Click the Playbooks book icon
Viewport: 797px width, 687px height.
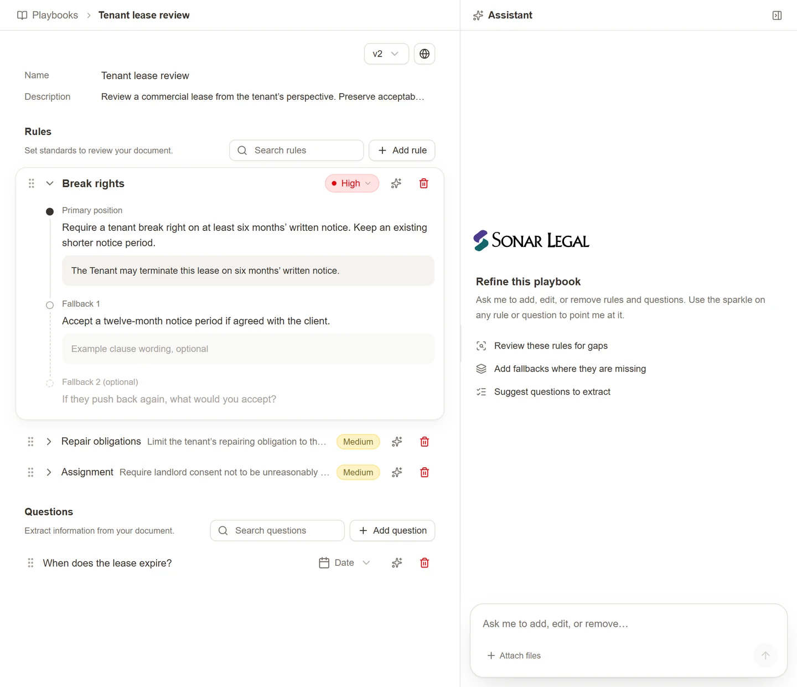coord(22,15)
